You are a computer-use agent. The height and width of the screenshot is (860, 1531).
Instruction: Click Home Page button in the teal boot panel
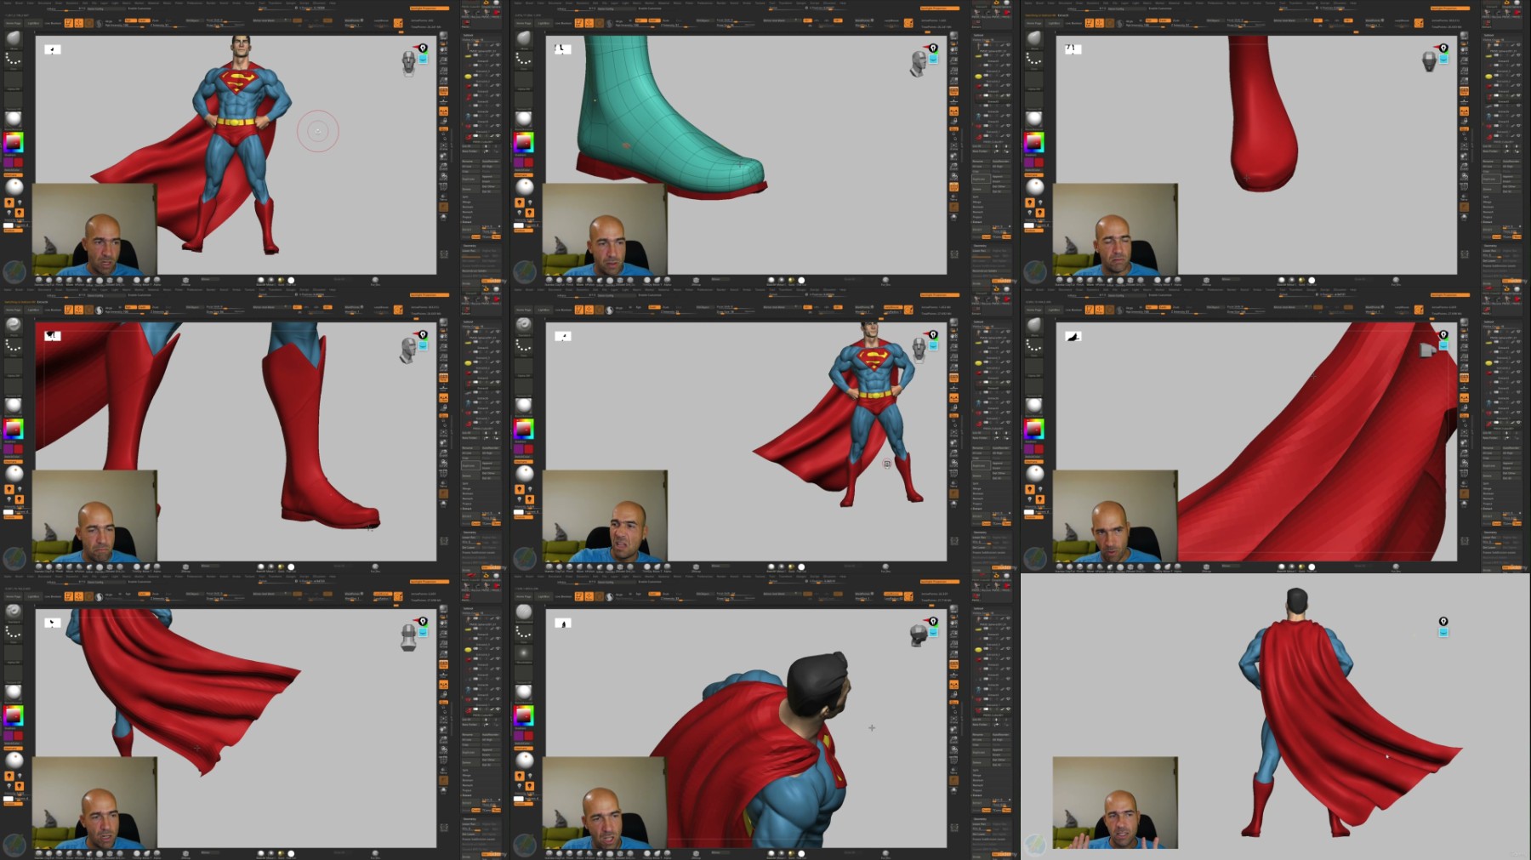point(522,23)
